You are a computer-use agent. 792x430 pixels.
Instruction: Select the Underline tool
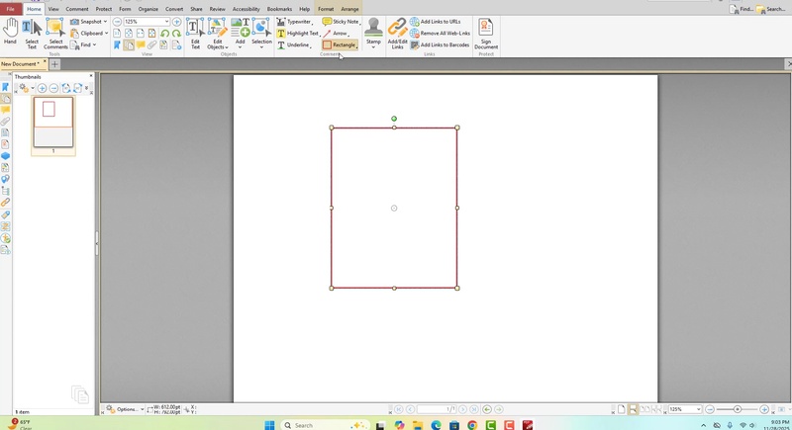tap(294, 44)
